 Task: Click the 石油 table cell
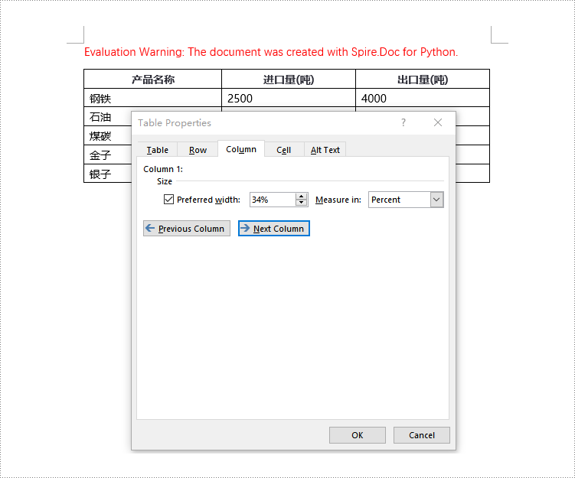point(107,117)
